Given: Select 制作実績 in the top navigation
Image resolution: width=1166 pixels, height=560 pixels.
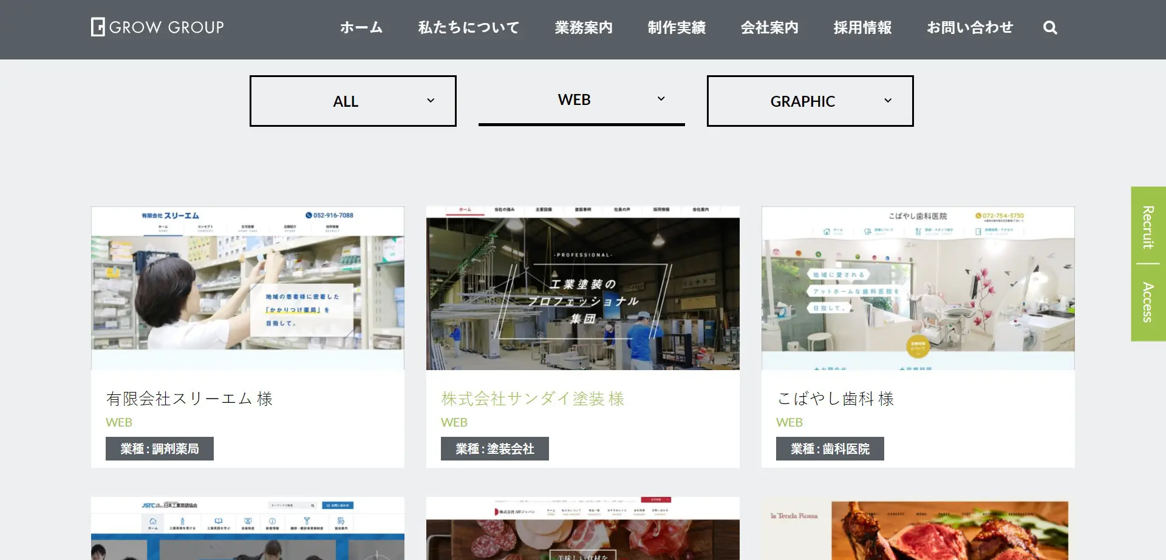Looking at the screenshot, I should pyautogui.click(x=677, y=28).
